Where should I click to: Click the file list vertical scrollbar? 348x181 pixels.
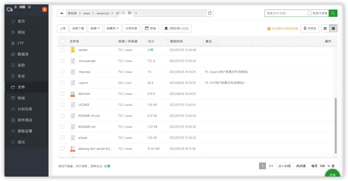click(x=335, y=125)
